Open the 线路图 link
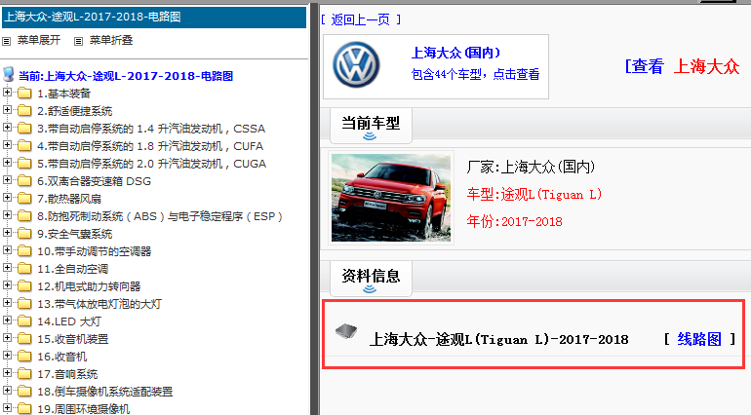Screen dimensions: 751x415 [x=699, y=339]
